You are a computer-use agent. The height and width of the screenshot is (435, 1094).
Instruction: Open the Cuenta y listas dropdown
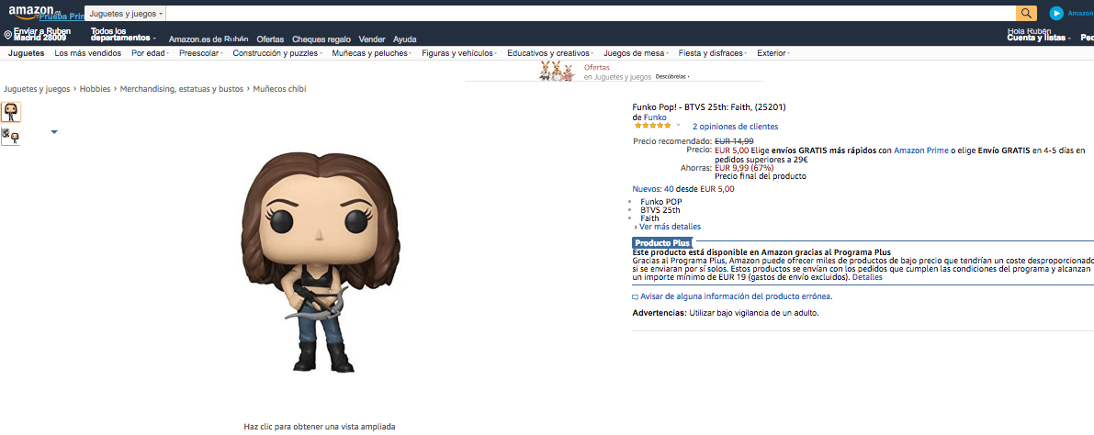(x=1039, y=38)
